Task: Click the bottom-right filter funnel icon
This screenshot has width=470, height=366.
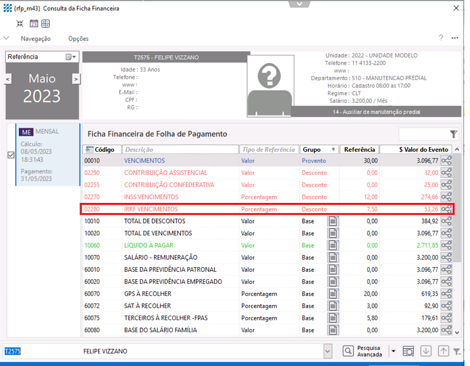Action: pyautogui.click(x=457, y=351)
